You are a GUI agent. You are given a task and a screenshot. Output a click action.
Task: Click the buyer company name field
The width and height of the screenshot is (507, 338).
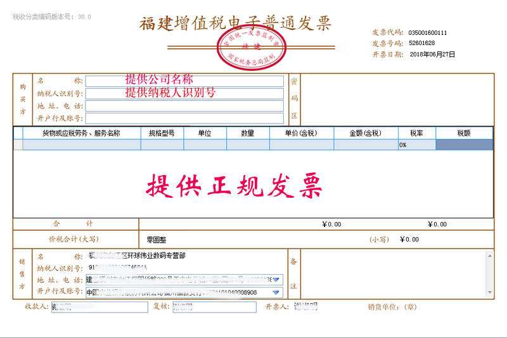coord(184,81)
